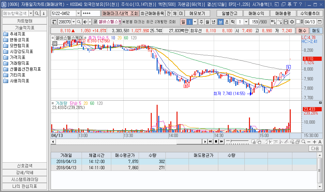
Task: Click the title bar pin icon
Action: pos(289,4)
